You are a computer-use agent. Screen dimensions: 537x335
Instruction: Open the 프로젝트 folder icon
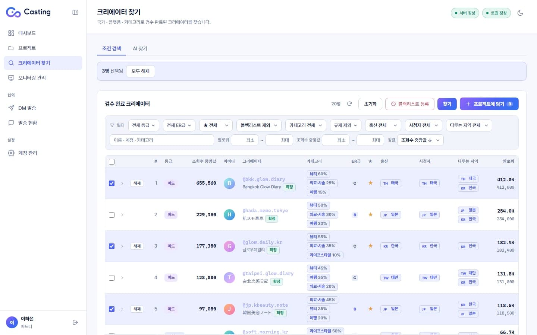point(11,48)
